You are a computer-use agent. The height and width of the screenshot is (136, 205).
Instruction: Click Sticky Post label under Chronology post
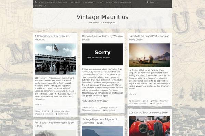pyautogui.click(x=63, y=114)
